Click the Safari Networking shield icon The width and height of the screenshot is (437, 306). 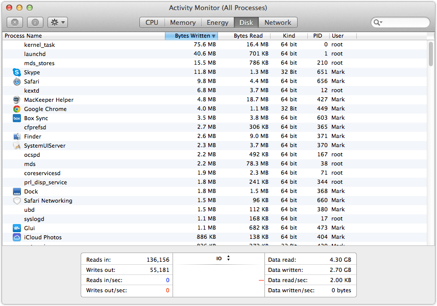click(x=17, y=201)
